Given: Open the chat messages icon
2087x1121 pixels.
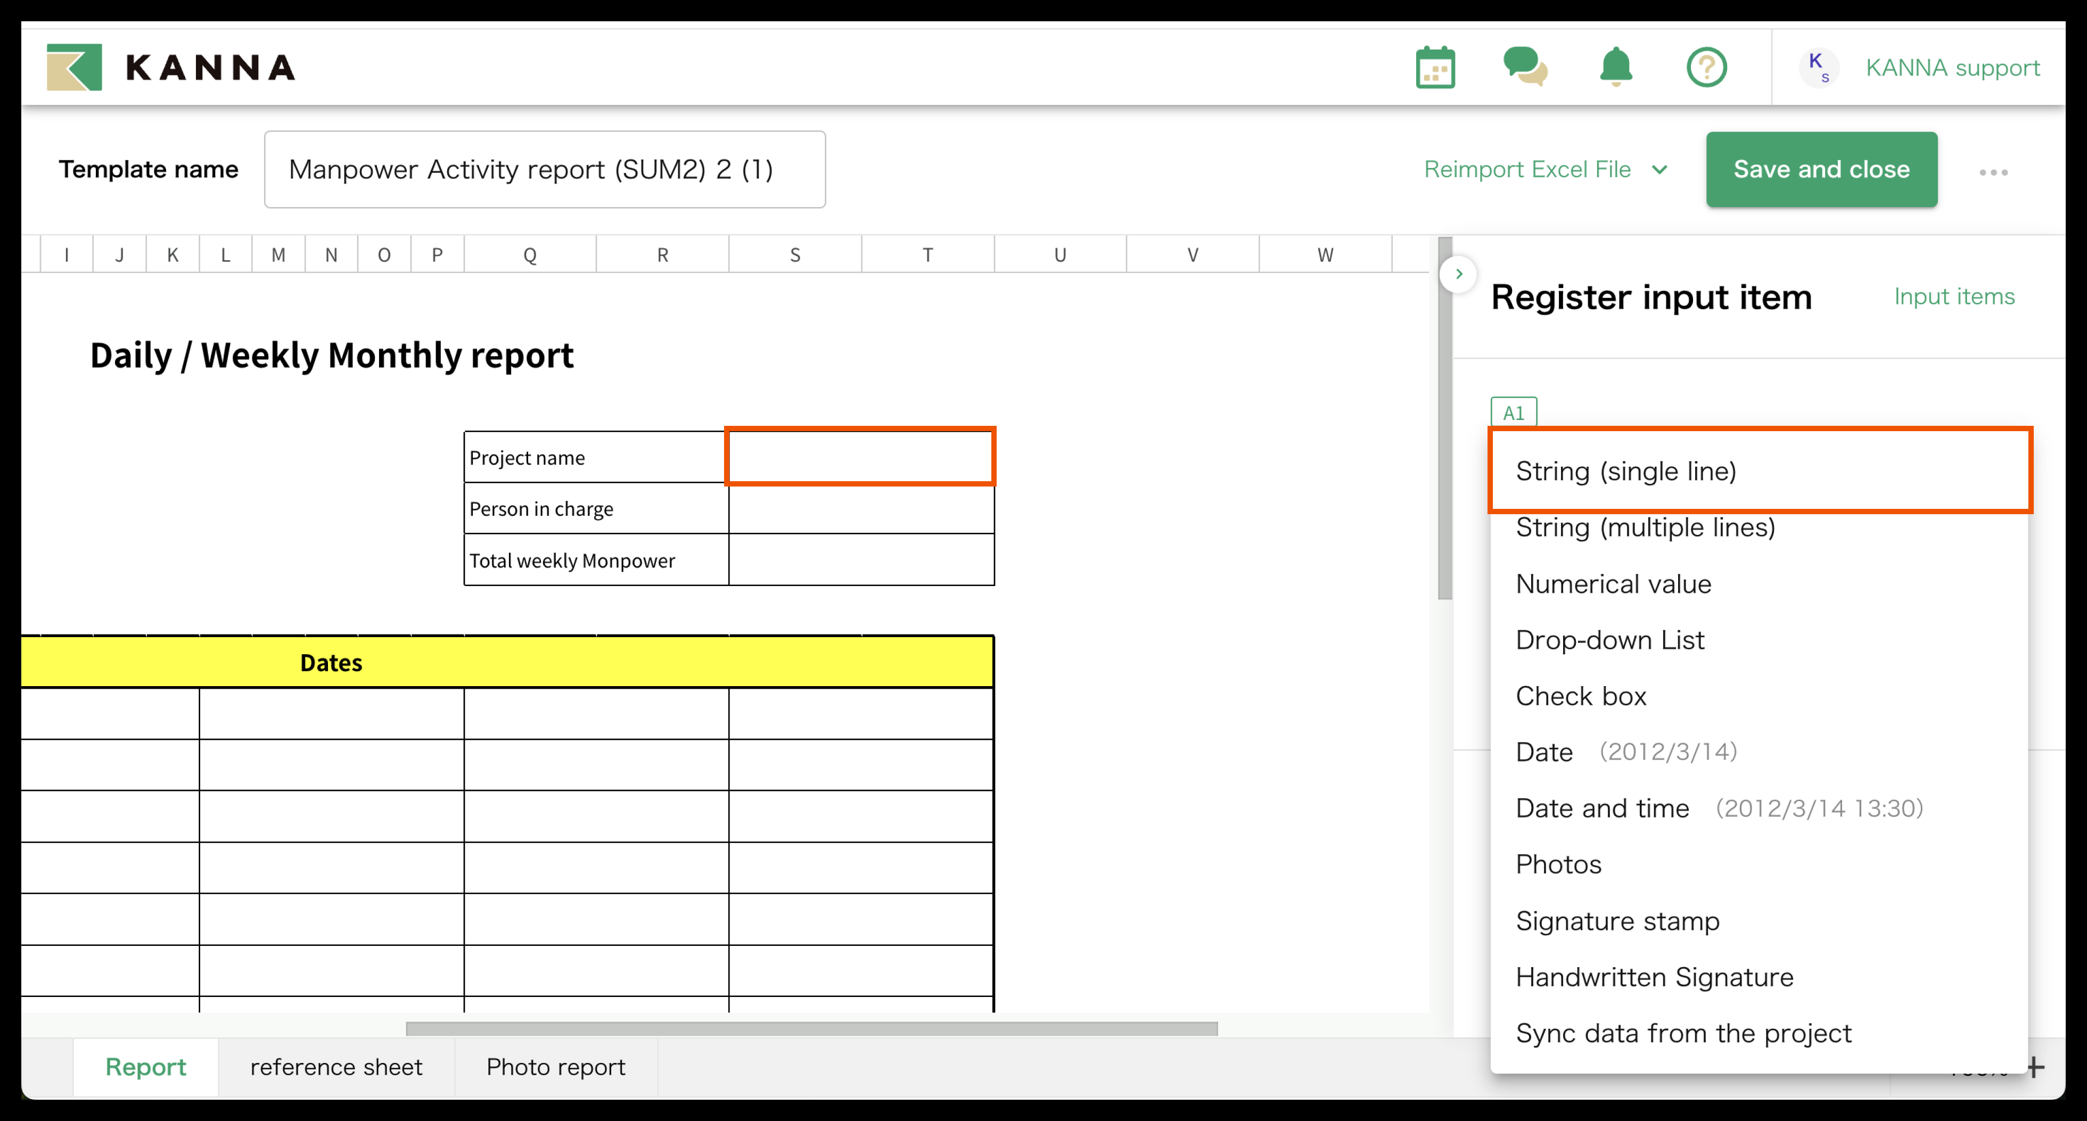Looking at the screenshot, I should [x=1525, y=67].
